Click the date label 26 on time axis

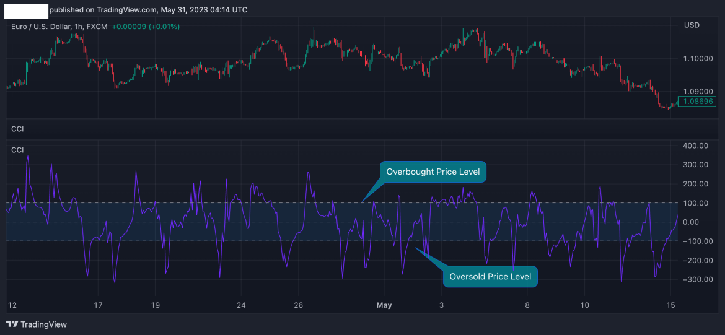(x=298, y=305)
